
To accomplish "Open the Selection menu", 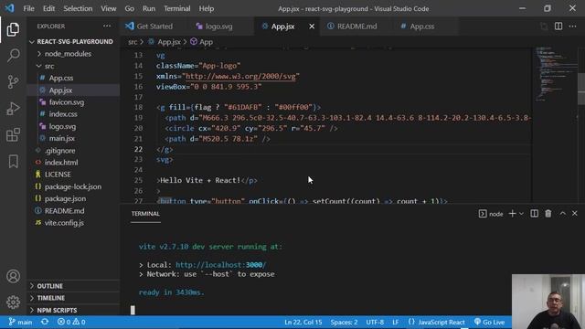I will [x=78, y=8].
